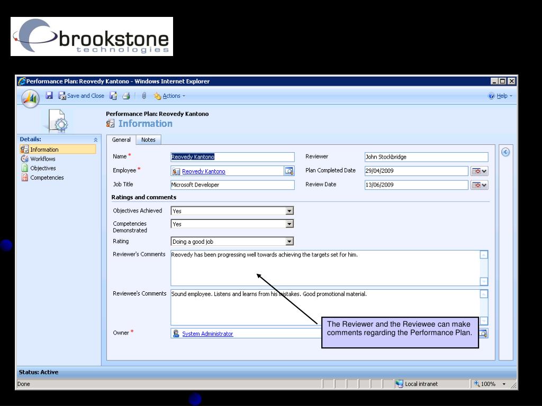Click the Ratings and comments section heading
542x406 pixels.
144,197
